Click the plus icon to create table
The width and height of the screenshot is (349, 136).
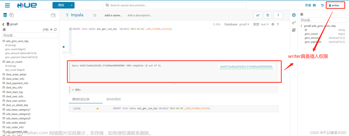pyautogui.click(x=51, y=30)
